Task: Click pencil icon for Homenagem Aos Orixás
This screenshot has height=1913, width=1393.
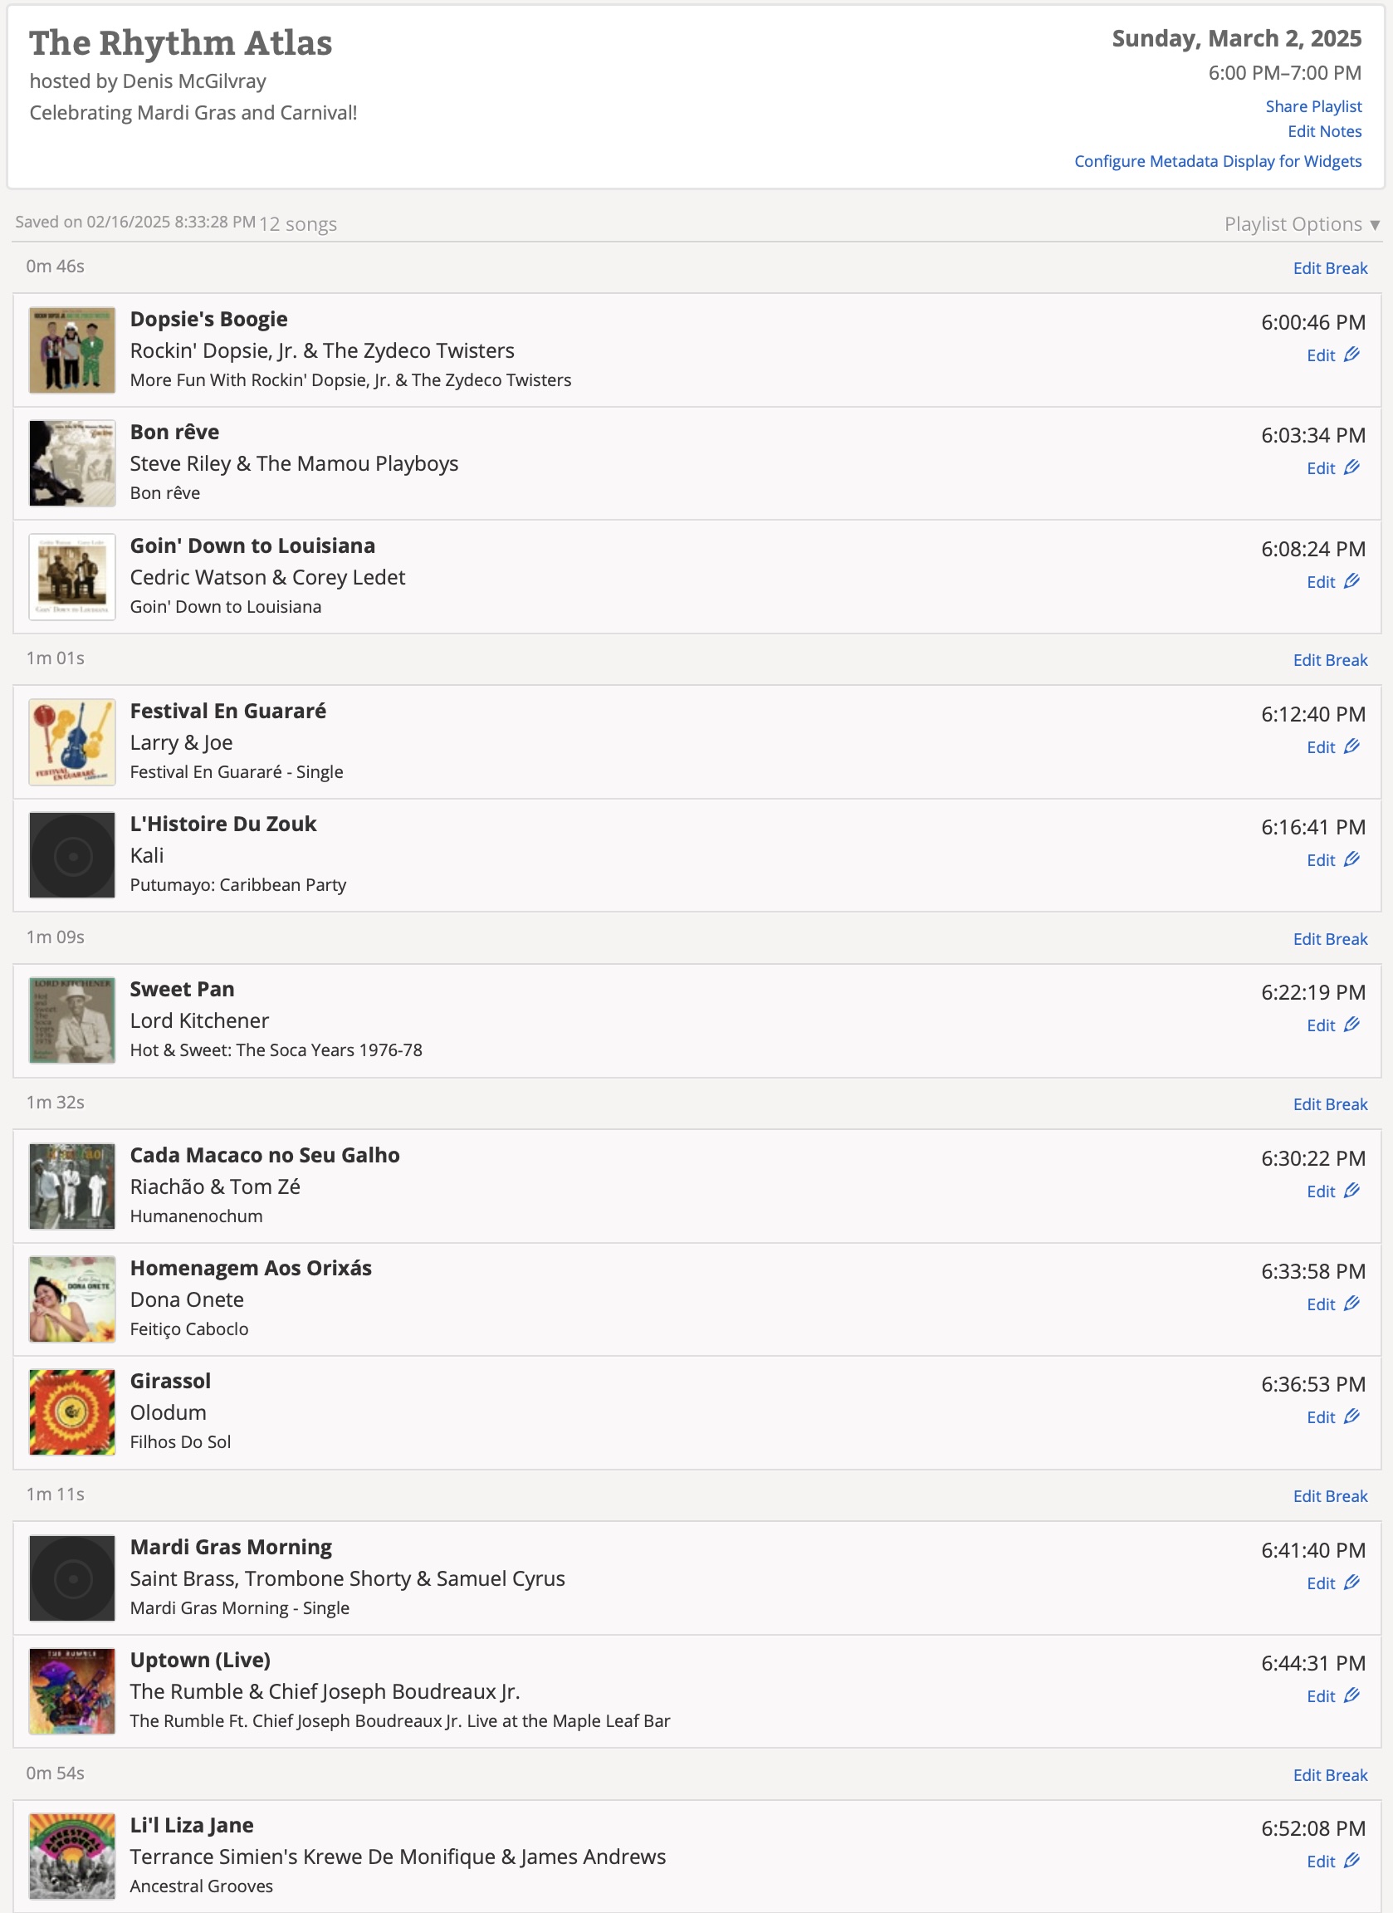Action: (x=1351, y=1304)
